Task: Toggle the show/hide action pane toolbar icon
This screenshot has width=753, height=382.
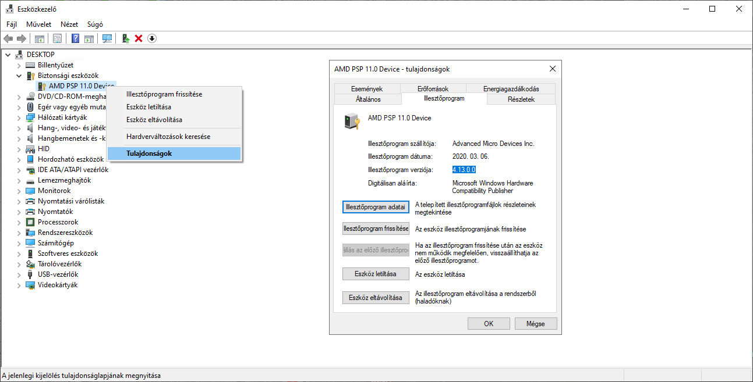Action: (x=89, y=38)
